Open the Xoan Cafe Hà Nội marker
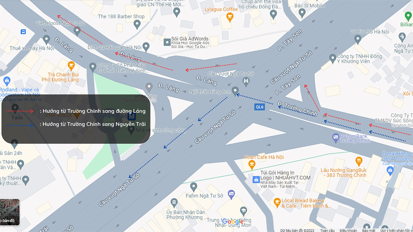Viewport: 413px width, 232px height. click(x=252, y=164)
